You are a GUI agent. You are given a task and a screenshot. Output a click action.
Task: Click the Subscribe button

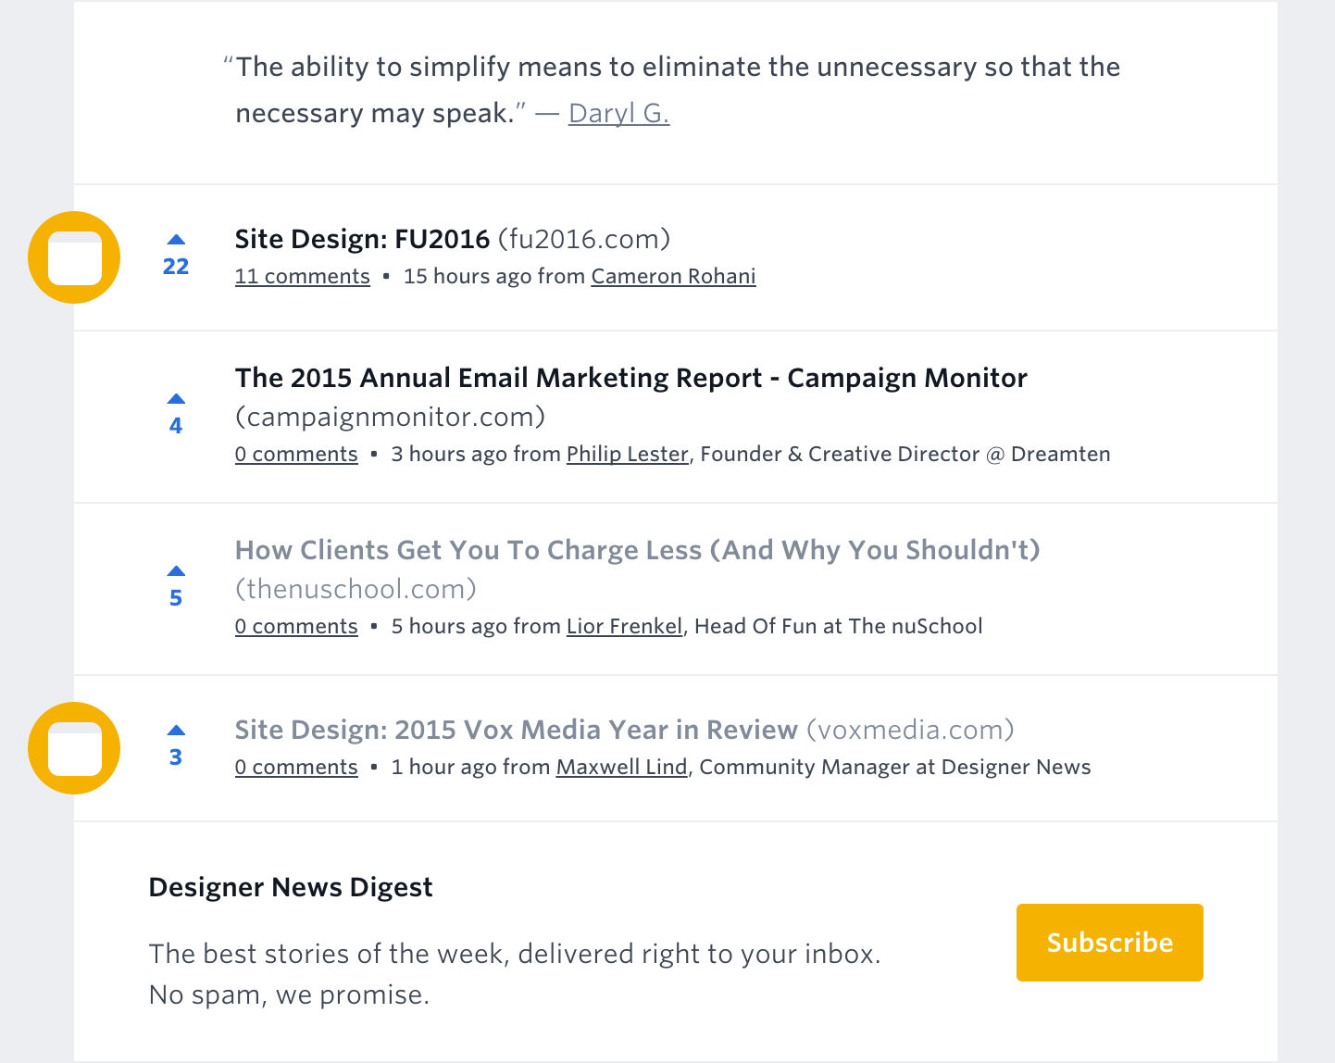[1109, 942]
